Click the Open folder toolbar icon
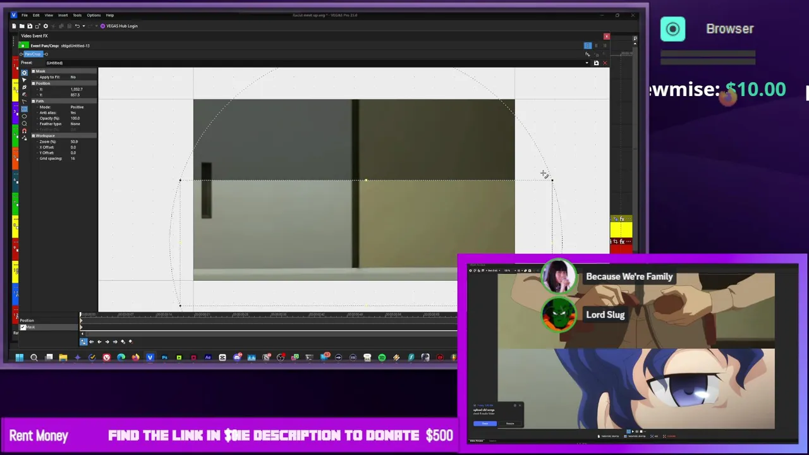The height and width of the screenshot is (455, 809). point(21,26)
